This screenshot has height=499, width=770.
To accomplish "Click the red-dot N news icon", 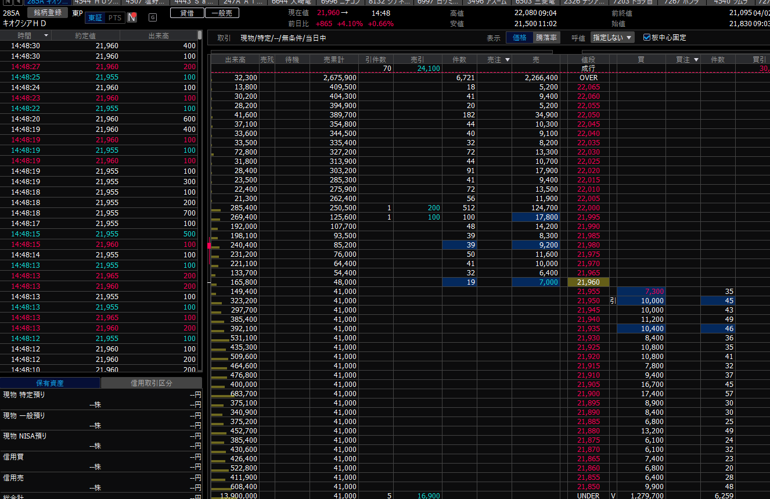I will 132,17.
